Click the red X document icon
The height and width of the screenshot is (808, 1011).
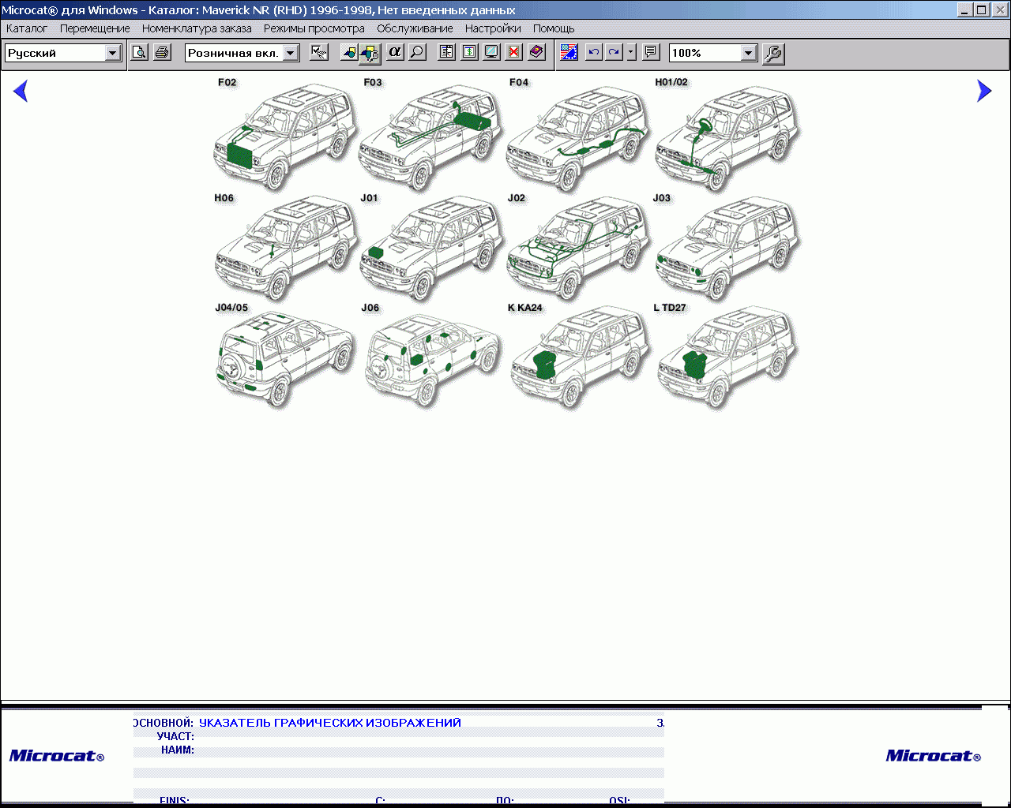(513, 53)
